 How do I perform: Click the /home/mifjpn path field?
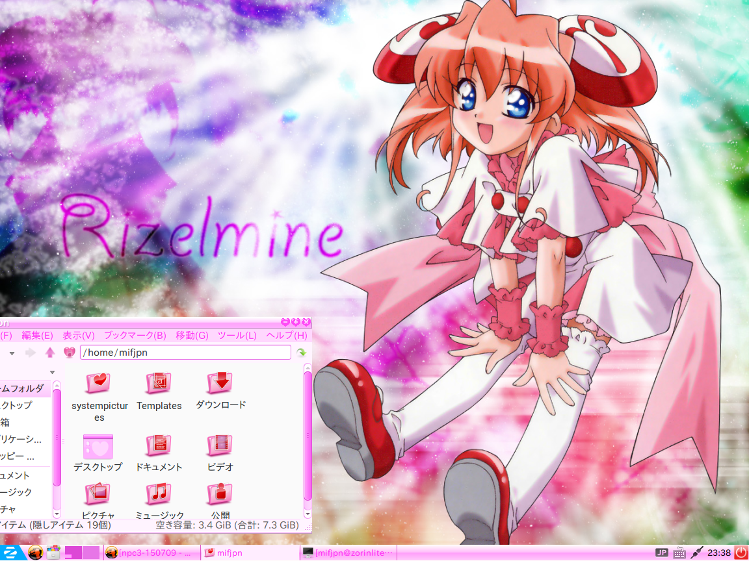click(x=185, y=353)
